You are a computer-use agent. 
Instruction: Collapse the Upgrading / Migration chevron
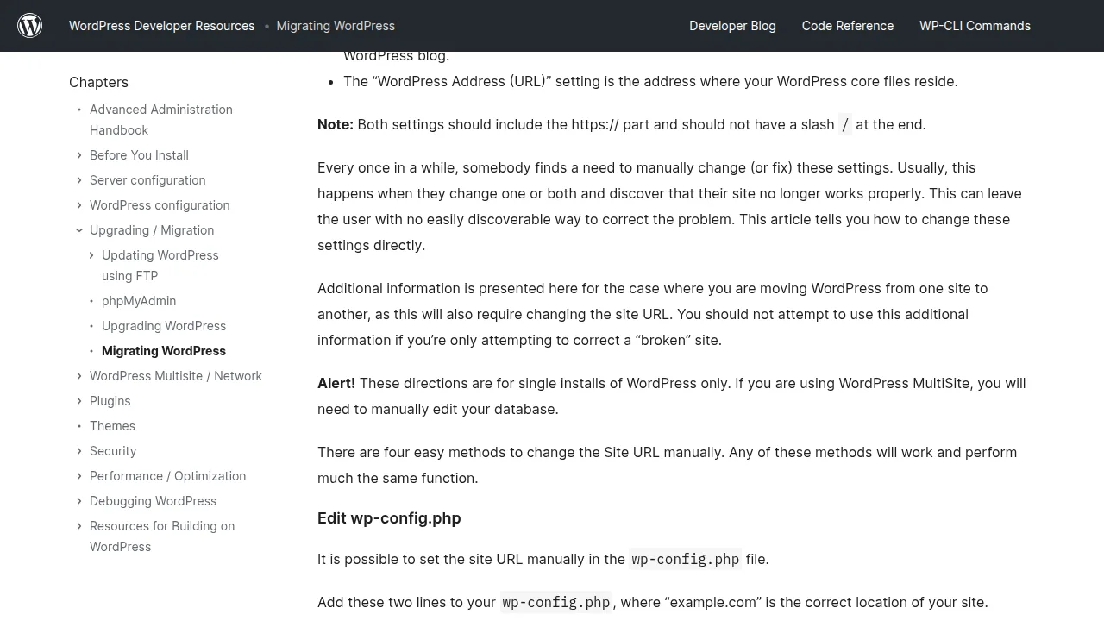79,230
